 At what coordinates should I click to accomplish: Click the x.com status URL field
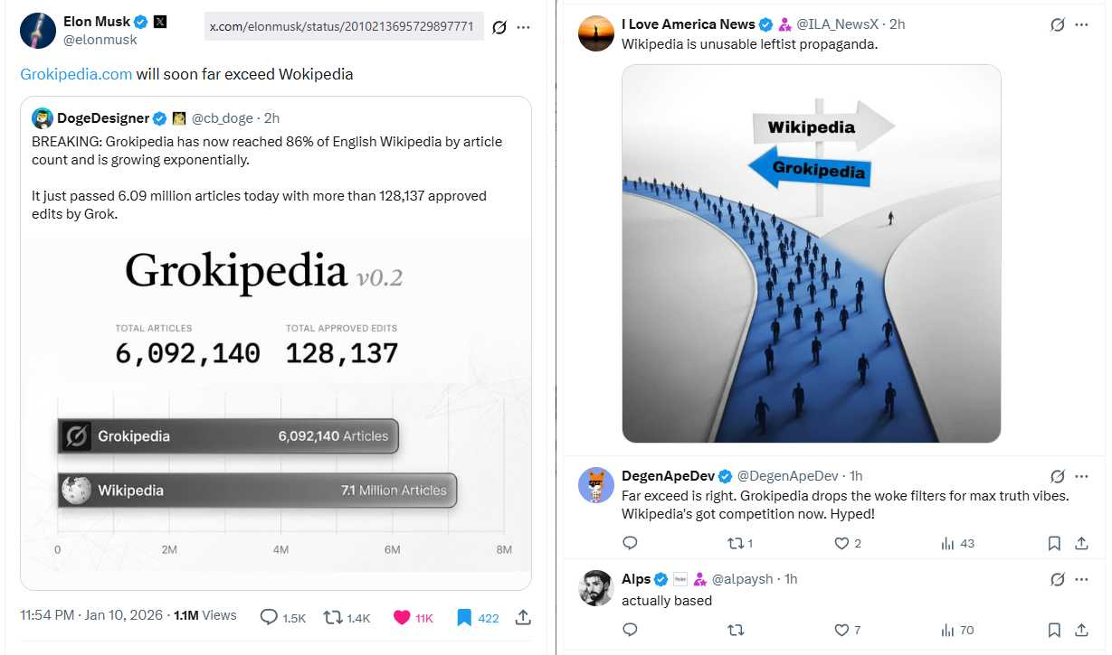tap(341, 27)
